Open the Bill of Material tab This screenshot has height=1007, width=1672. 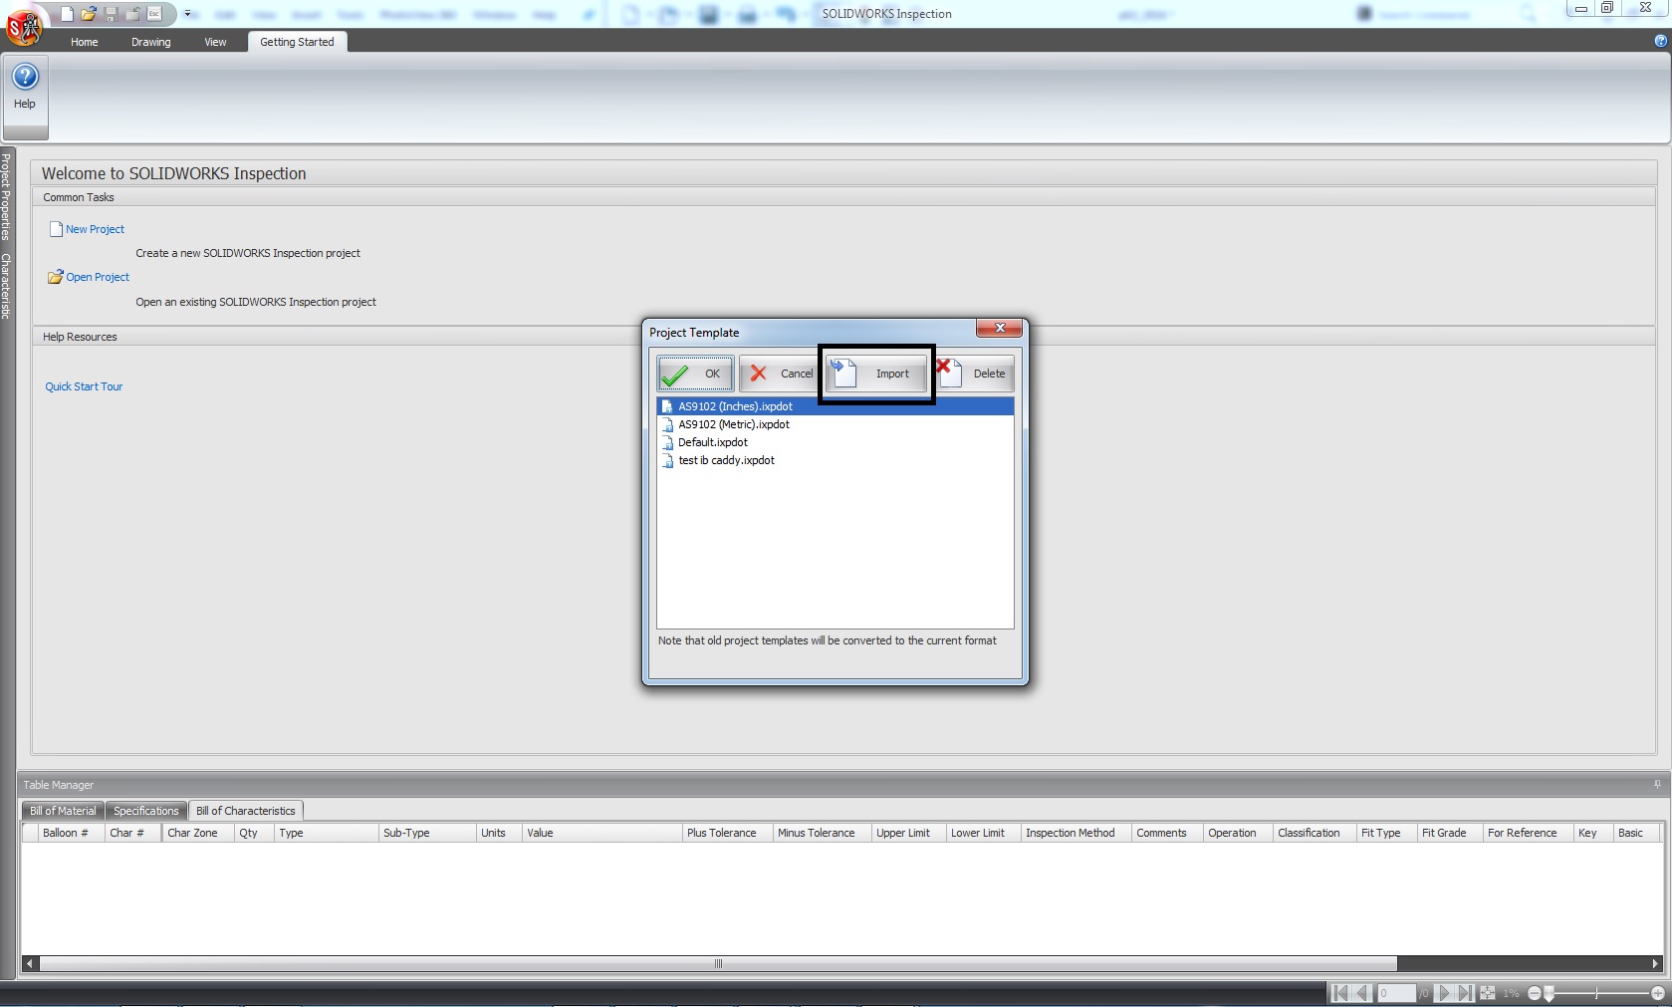[63, 811]
